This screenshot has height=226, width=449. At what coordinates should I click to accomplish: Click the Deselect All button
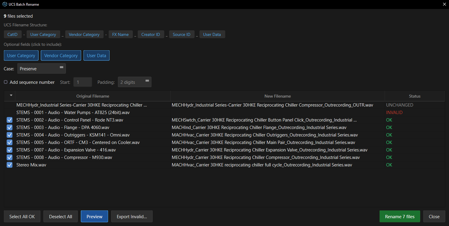61,216
